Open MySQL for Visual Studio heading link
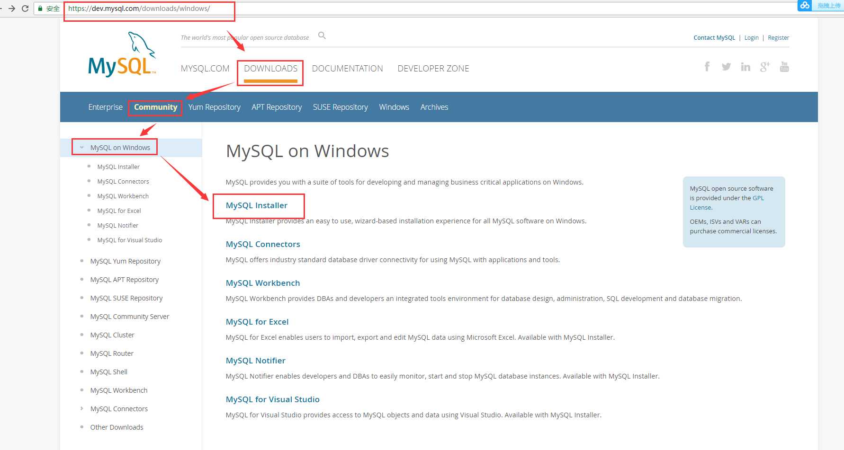Viewport: 844px width, 450px height. (x=273, y=399)
